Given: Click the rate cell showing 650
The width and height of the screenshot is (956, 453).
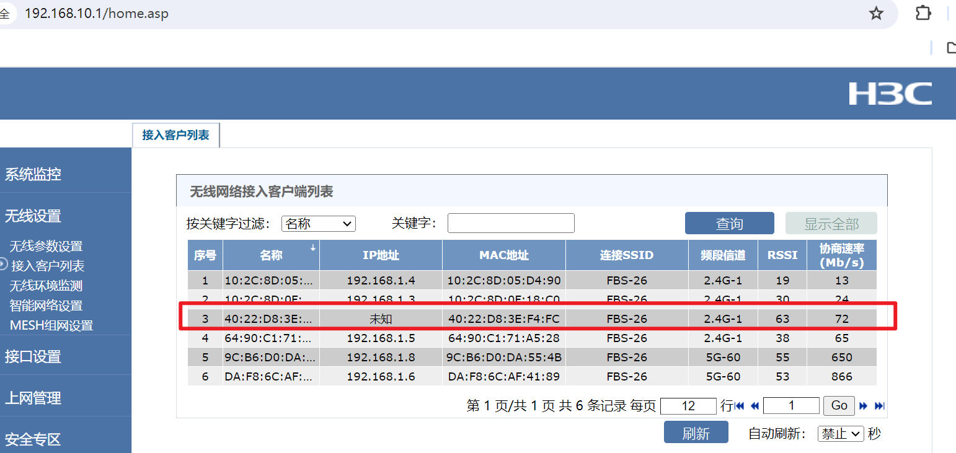Looking at the screenshot, I should click(842, 358).
